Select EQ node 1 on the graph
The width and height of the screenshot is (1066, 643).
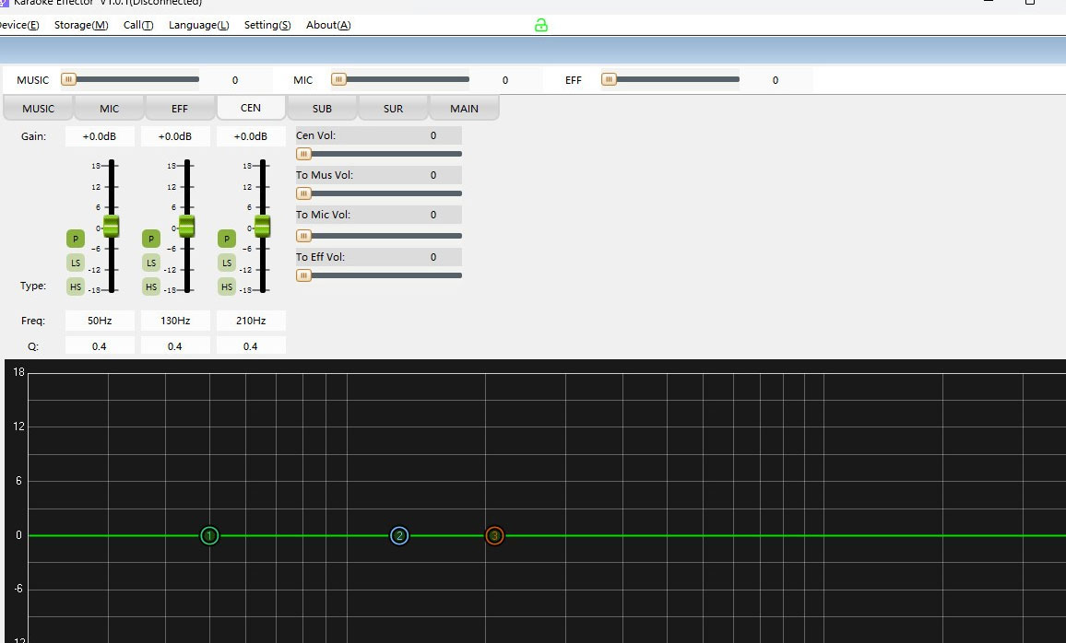[209, 535]
